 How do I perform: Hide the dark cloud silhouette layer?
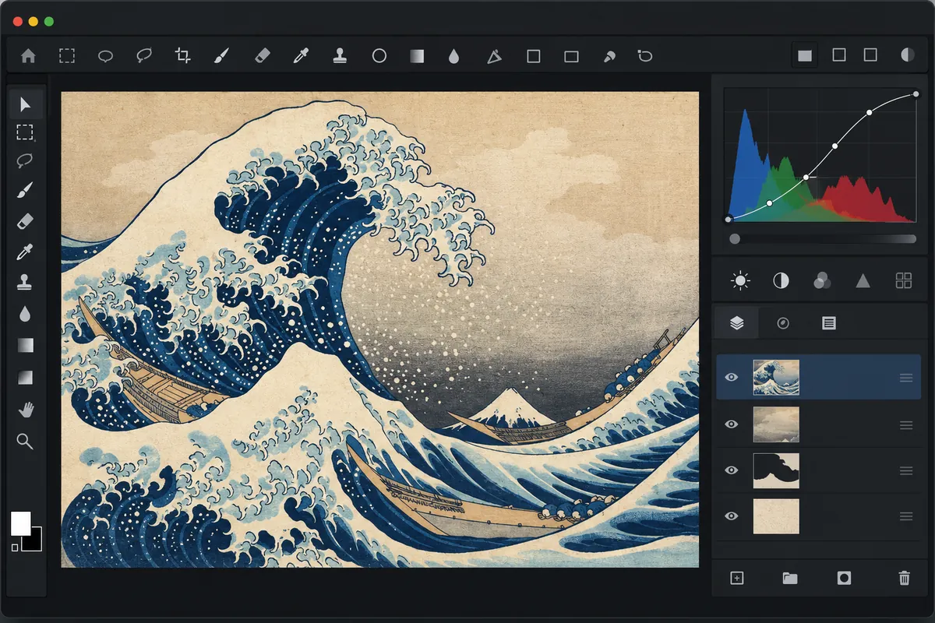[x=731, y=470]
